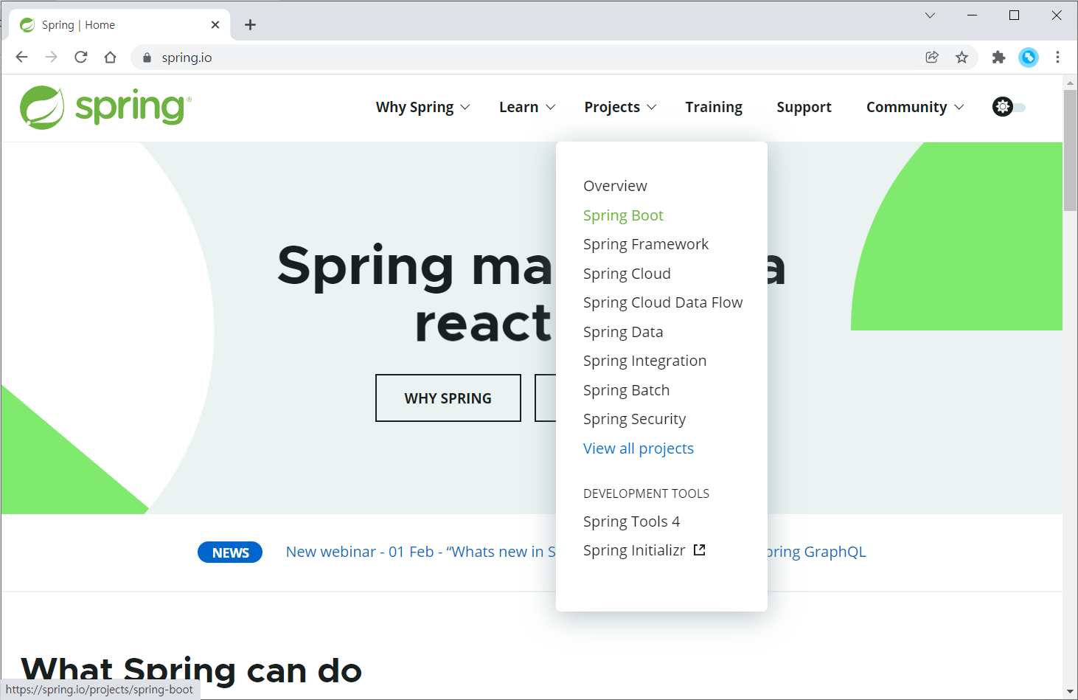The image size is (1078, 700).
Task: Select Spring Data menu entry
Action: 623,332
